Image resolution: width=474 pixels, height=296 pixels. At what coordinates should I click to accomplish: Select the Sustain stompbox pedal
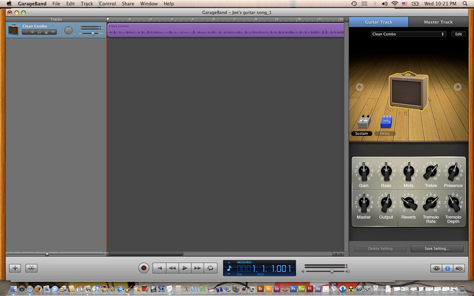coord(363,122)
